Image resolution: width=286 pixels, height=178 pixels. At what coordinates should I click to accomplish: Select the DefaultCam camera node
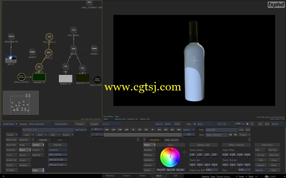point(11,36)
